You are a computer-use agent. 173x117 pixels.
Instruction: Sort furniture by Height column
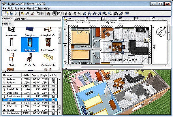pyautogui.click(x=44, y=75)
